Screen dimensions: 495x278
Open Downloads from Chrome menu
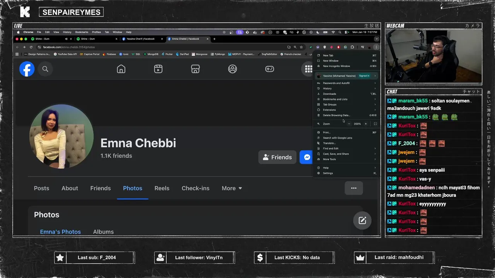346,94
